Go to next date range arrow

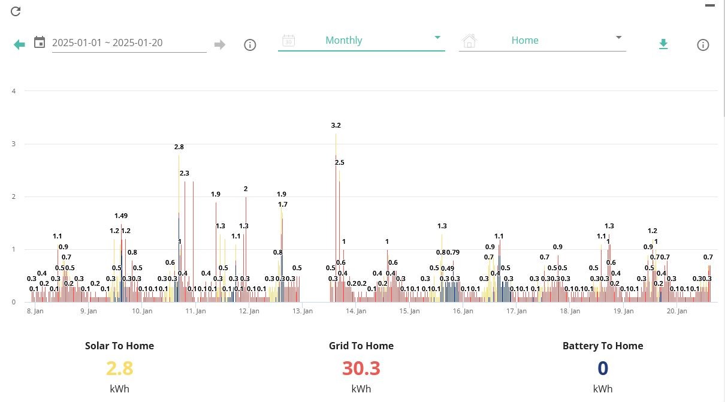point(220,44)
